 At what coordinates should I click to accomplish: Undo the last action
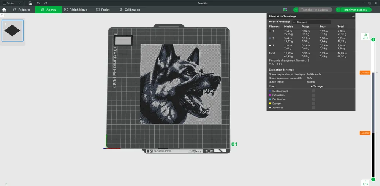point(38,3)
